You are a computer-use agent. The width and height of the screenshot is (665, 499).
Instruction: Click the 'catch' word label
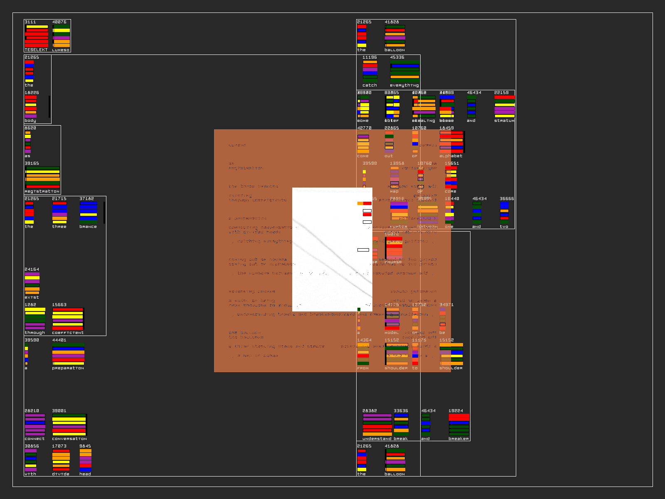tap(369, 85)
